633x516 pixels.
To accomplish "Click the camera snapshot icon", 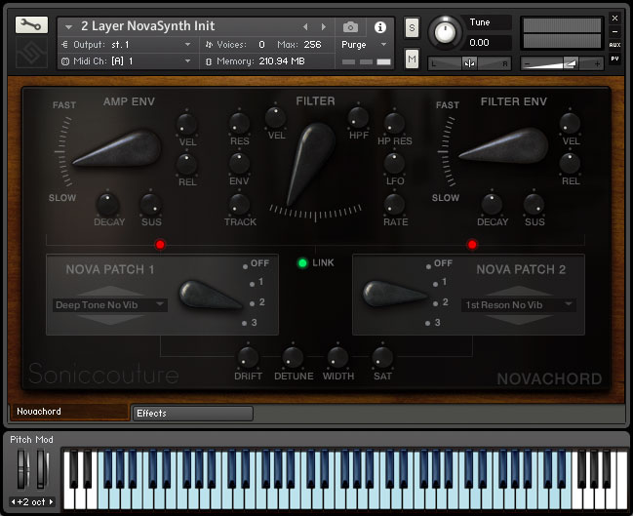I will (x=350, y=27).
